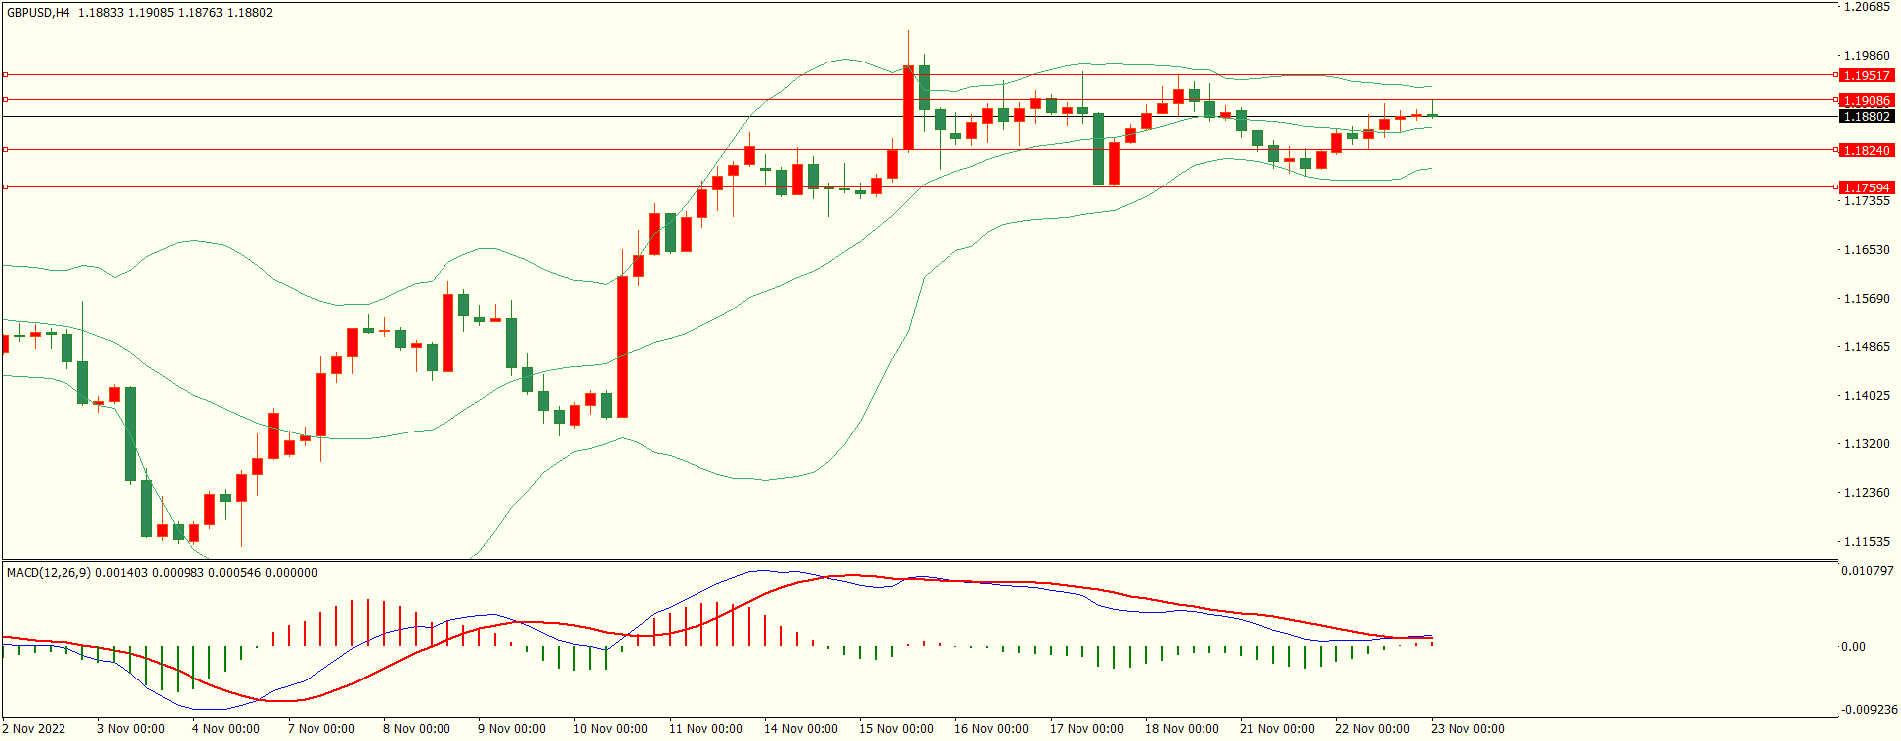Image resolution: width=1901 pixels, height=741 pixels.
Task: Click the black 1.18802 current price label
Action: (x=1866, y=117)
